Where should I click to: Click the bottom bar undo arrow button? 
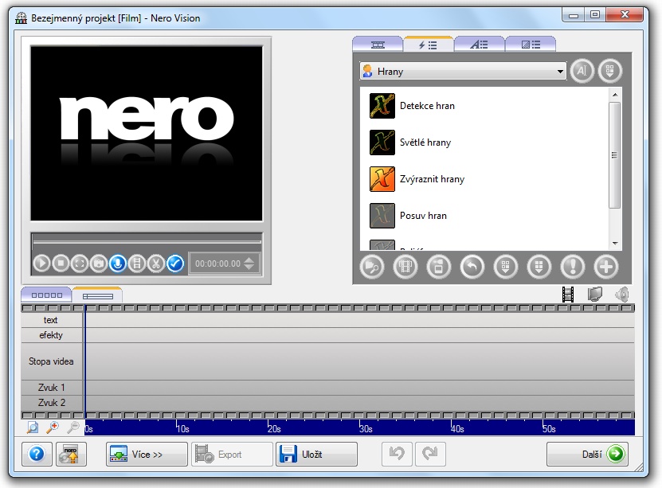397,455
